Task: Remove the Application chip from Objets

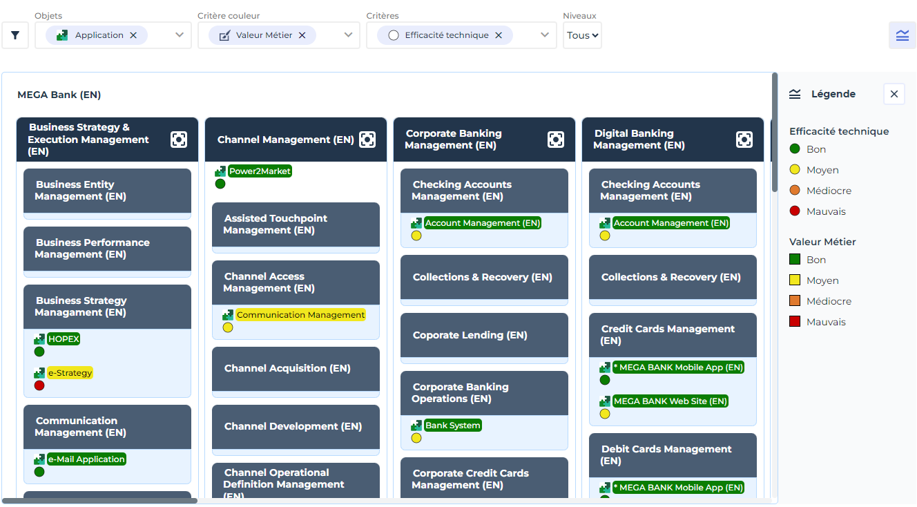Action: coord(133,35)
